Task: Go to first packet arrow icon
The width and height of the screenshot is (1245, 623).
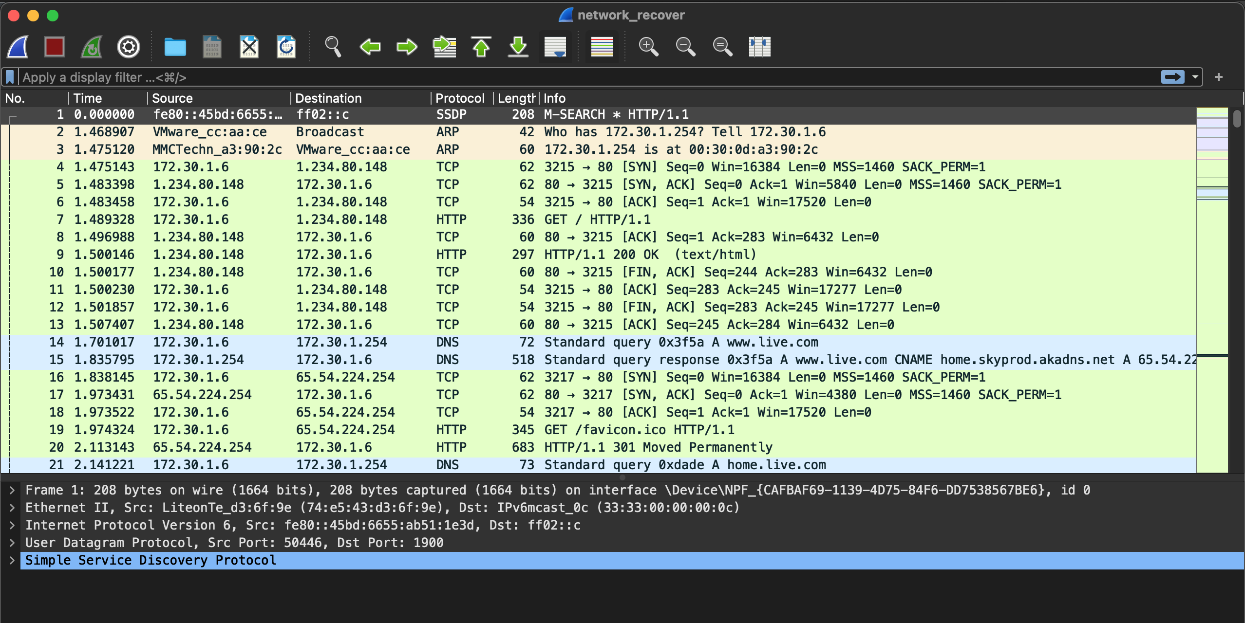Action: (481, 47)
